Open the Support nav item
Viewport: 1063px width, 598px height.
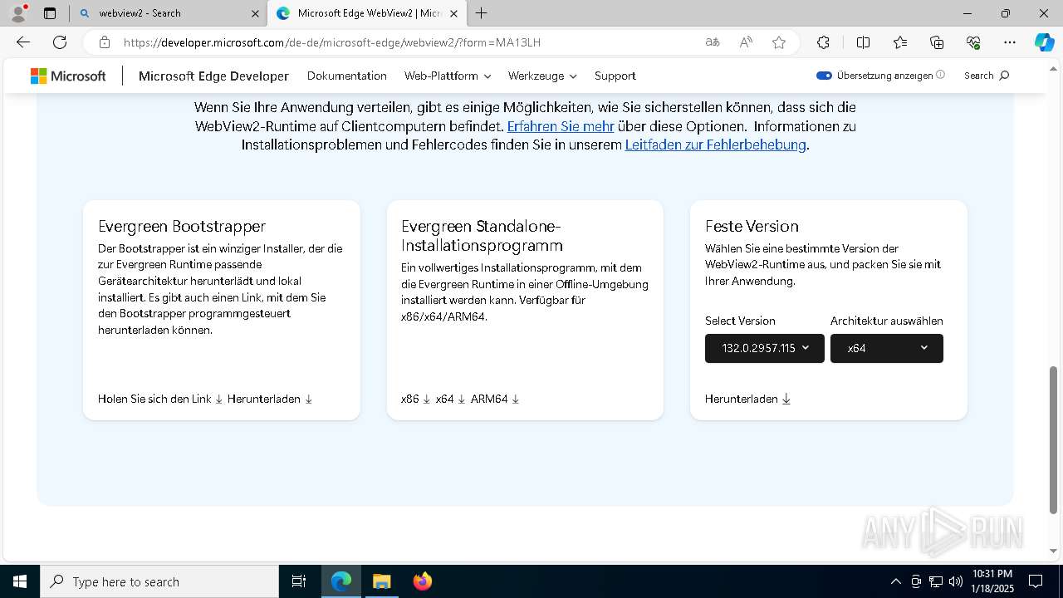(x=615, y=76)
